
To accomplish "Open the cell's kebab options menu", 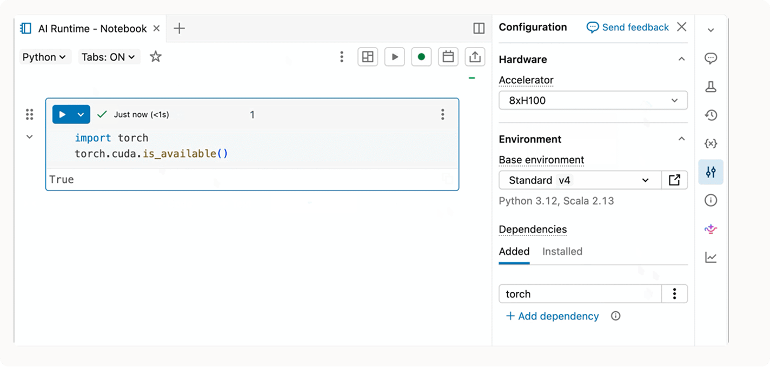I will click(442, 114).
